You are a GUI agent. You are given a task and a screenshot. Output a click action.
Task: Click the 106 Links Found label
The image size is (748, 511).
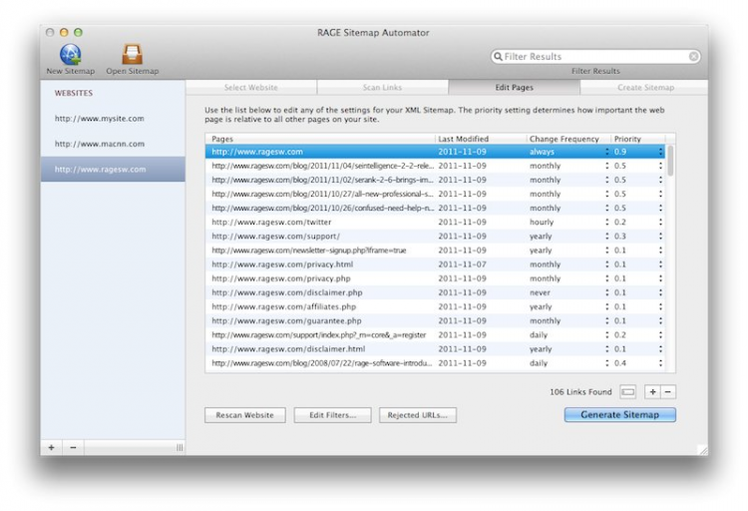point(580,392)
